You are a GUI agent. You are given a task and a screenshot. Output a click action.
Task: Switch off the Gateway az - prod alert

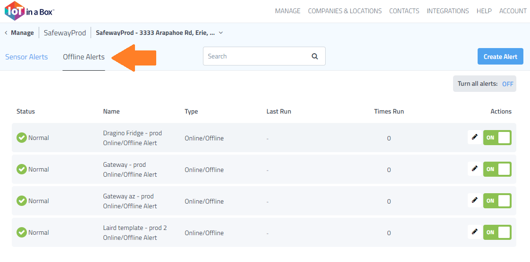click(497, 201)
